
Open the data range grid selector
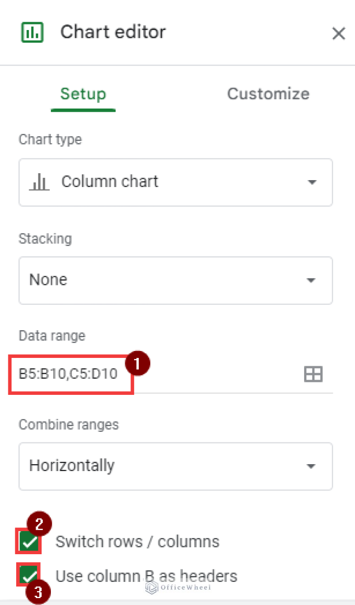(313, 374)
